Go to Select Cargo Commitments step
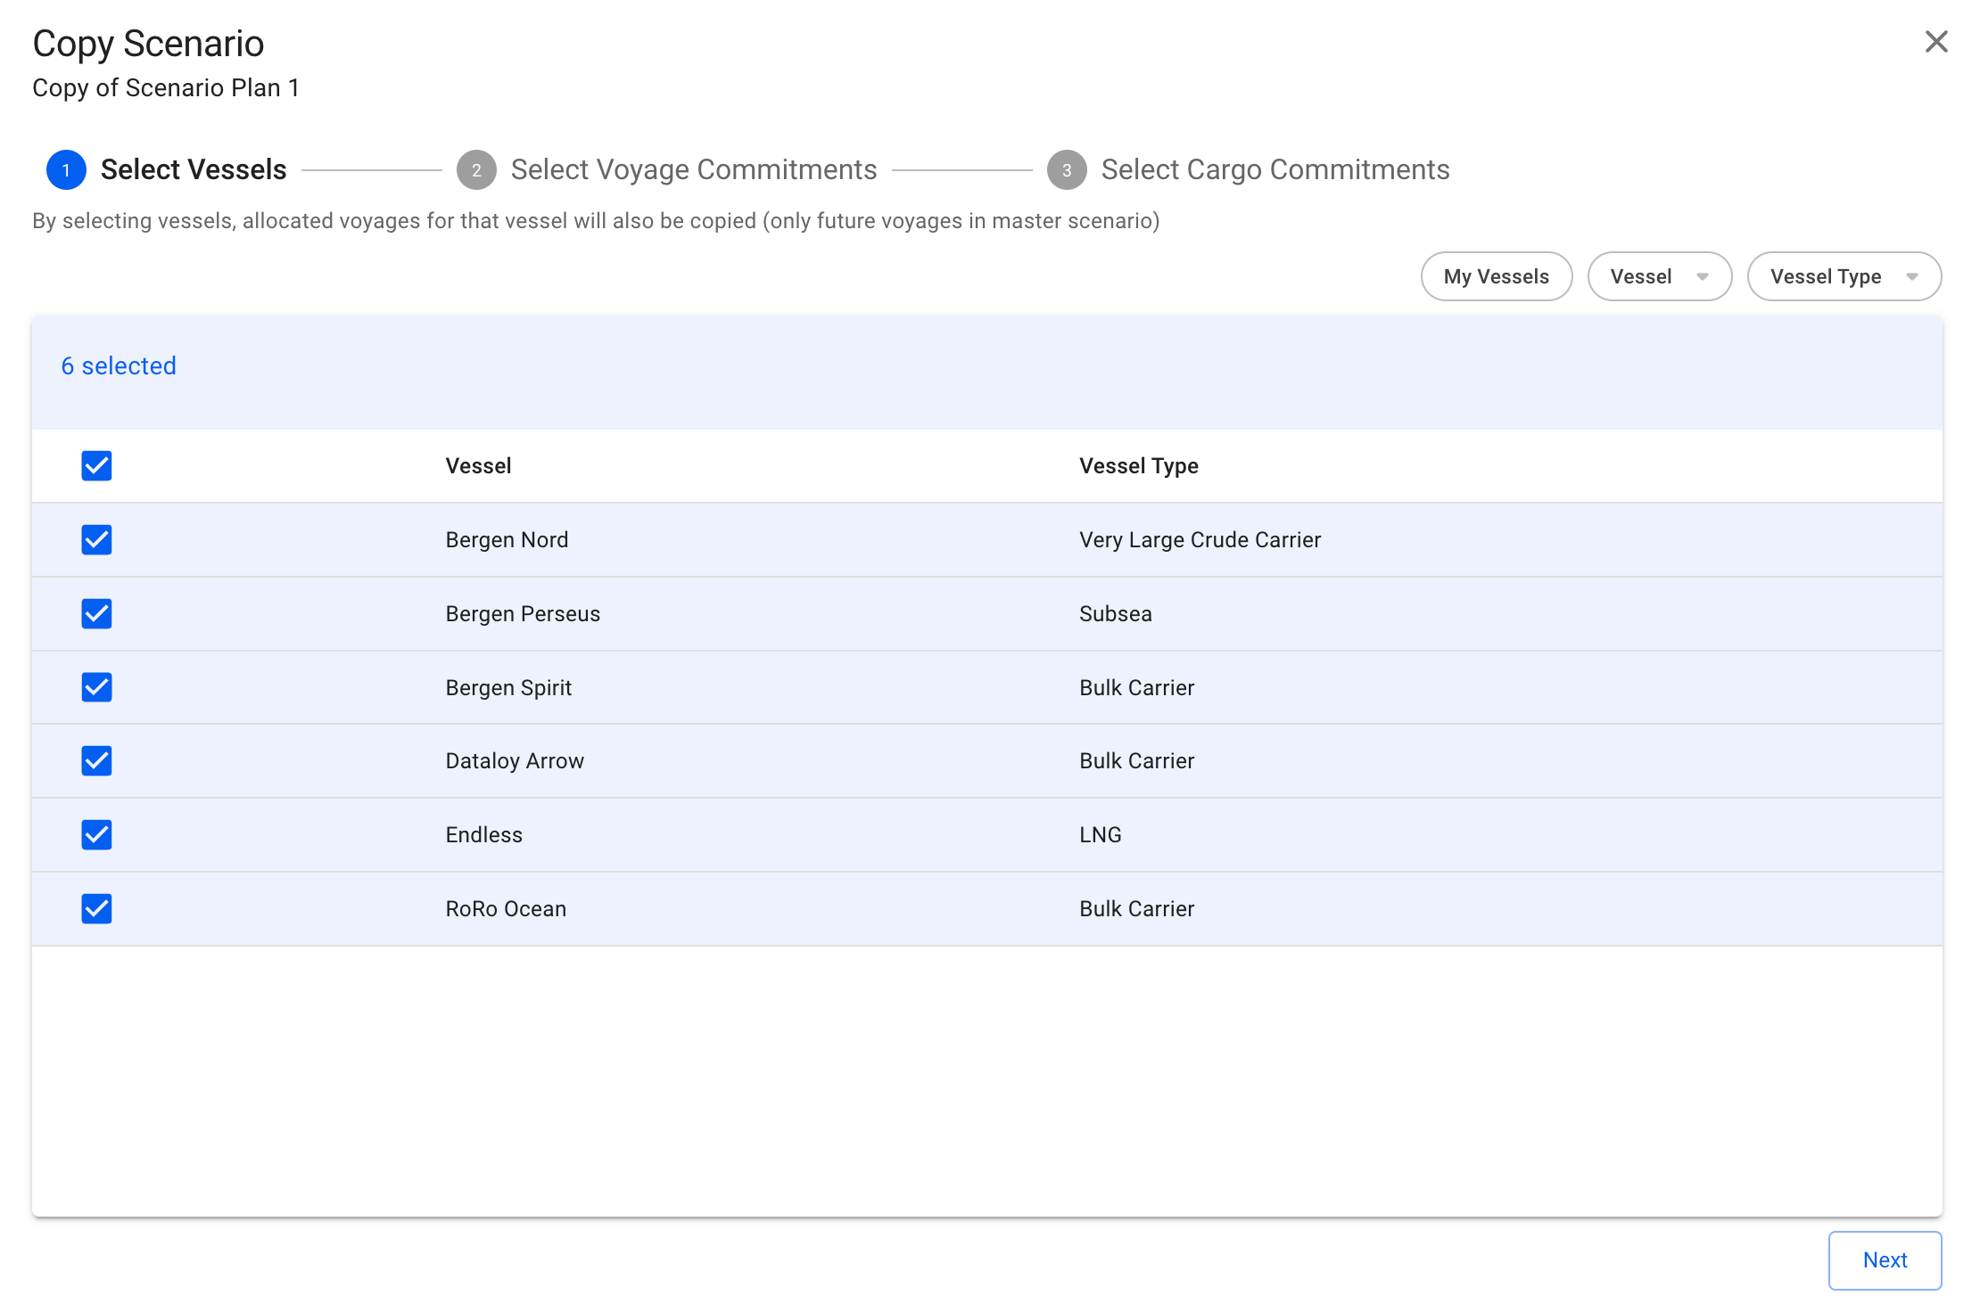 [1275, 170]
